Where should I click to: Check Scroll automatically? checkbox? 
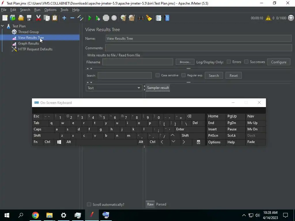(89, 204)
